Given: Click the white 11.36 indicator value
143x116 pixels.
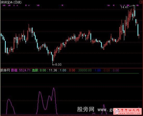Looking at the screenshot, I should pyautogui.click(x=53, y=70).
